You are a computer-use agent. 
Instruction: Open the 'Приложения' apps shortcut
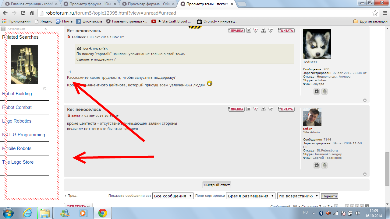point(17,21)
